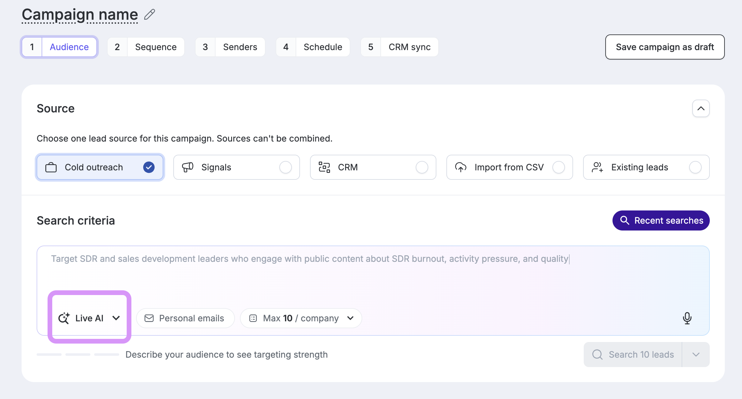Expand the arrow next to Search 10 leads
The width and height of the screenshot is (742, 399).
coord(696,355)
